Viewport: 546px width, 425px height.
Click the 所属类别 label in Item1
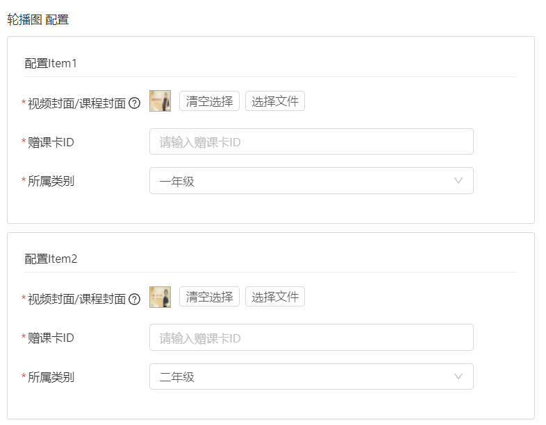(x=51, y=181)
